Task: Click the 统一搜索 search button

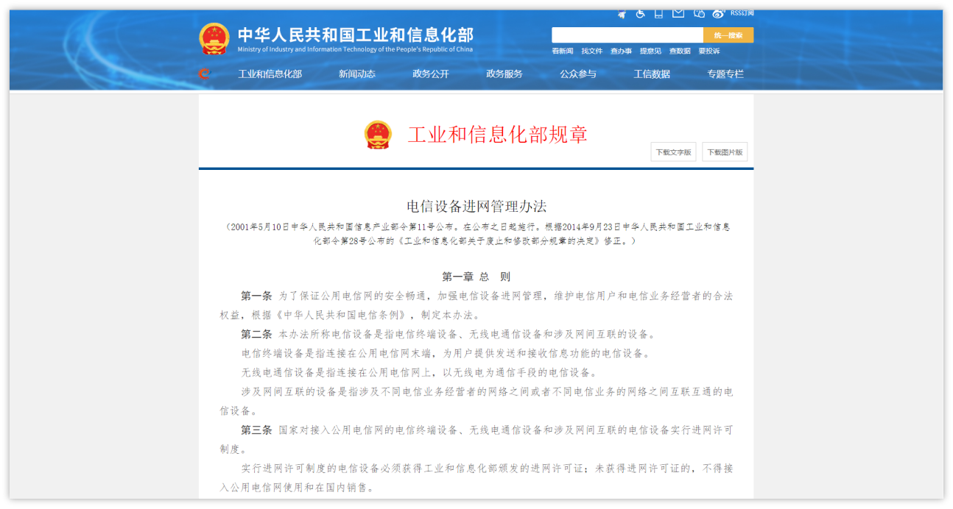Action: pyautogui.click(x=728, y=35)
